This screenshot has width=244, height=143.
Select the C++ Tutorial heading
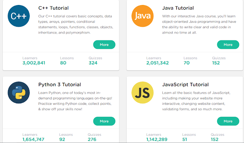[53, 8]
